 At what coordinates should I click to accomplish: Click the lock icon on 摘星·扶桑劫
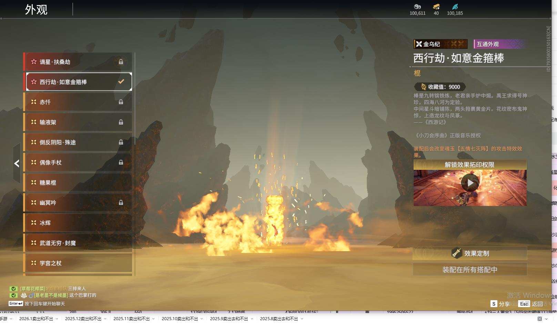[121, 62]
